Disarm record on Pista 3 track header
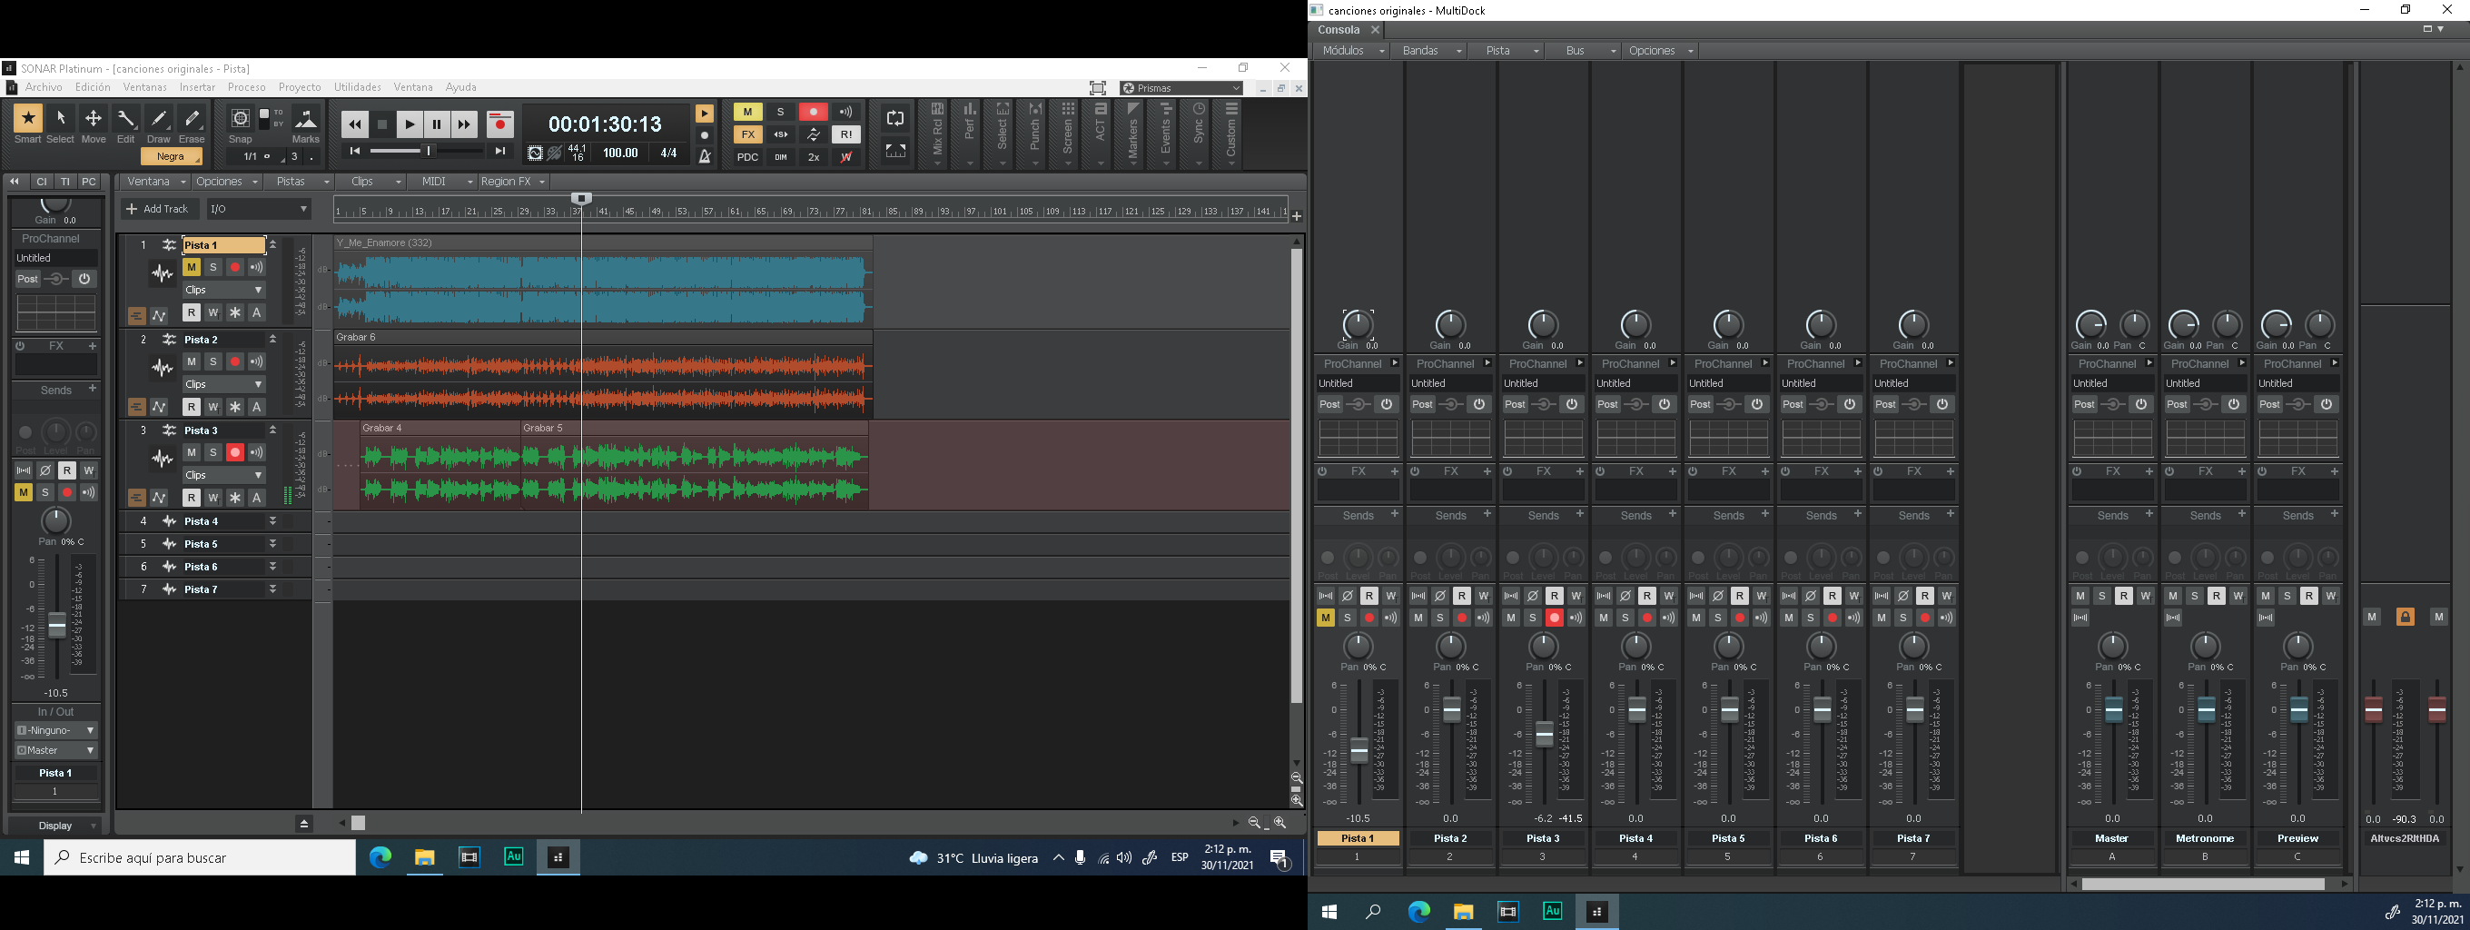This screenshot has width=2470, height=930. tap(235, 452)
